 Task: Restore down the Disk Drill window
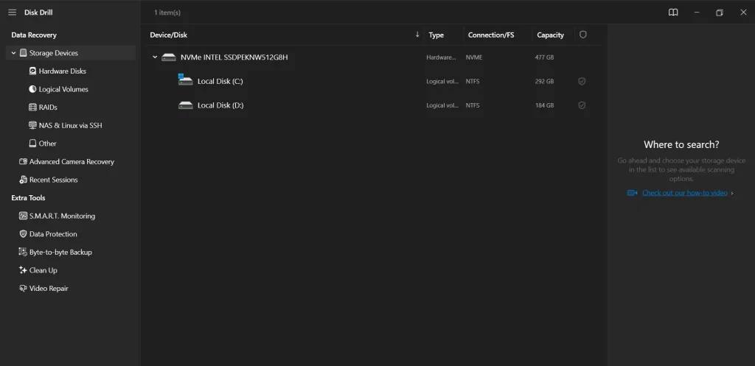[x=720, y=13]
